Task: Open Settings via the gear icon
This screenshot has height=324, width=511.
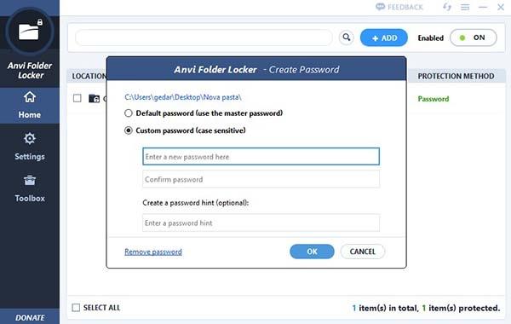Action: click(30, 139)
